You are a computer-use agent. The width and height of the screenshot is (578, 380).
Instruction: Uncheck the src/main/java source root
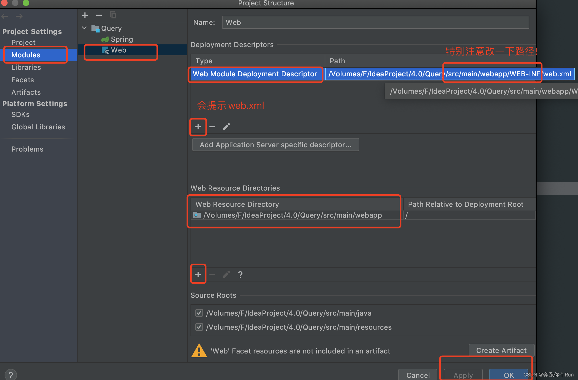(199, 313)
